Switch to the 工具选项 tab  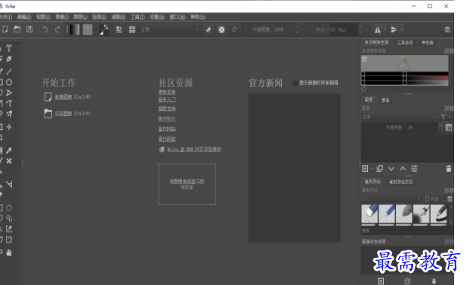click(405, 42)
